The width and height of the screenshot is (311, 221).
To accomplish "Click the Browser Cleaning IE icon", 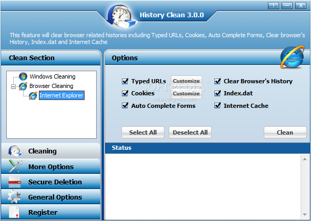I will point(23,86).
